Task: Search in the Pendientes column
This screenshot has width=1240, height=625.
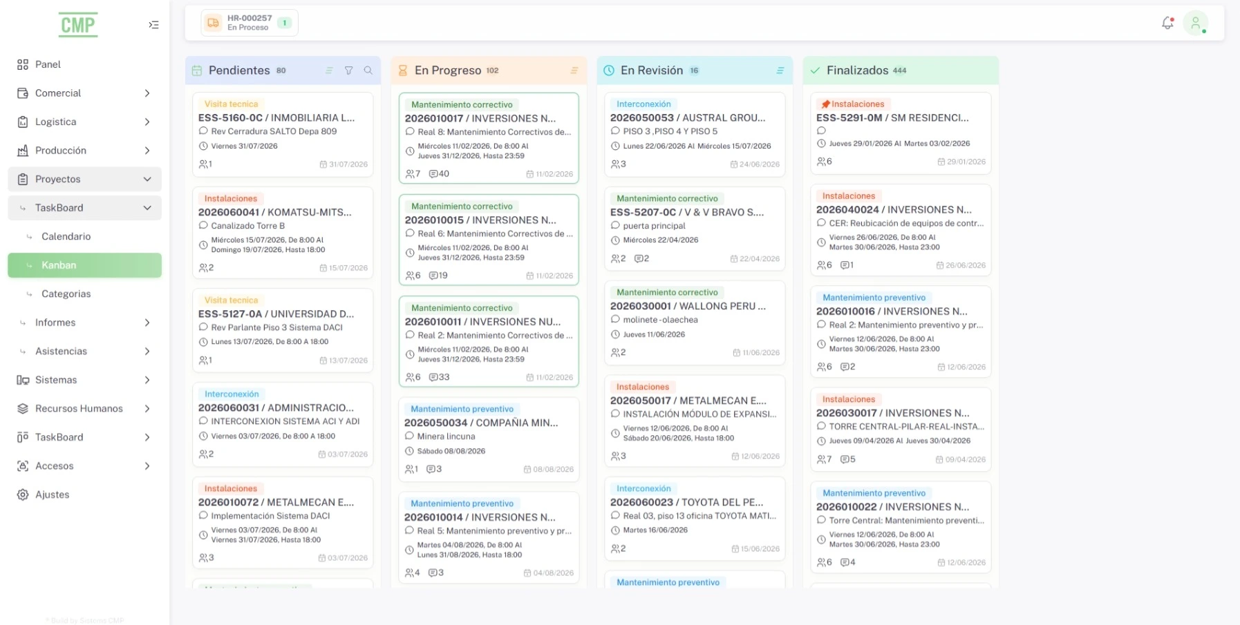Action: (368, 70)
